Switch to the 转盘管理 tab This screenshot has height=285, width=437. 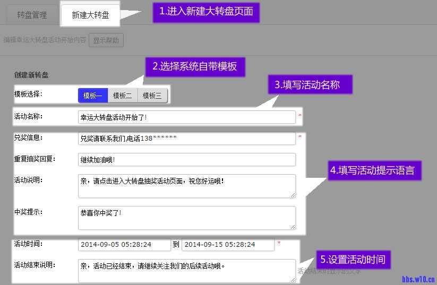32,15
